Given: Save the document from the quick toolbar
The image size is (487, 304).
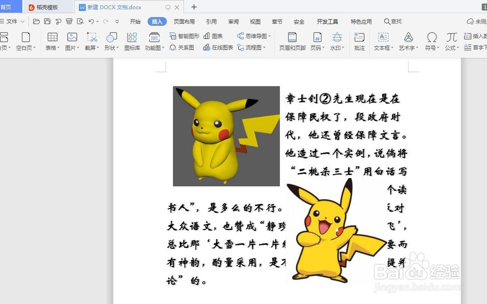Looking at the screenshot, I should tap(47, 21).
